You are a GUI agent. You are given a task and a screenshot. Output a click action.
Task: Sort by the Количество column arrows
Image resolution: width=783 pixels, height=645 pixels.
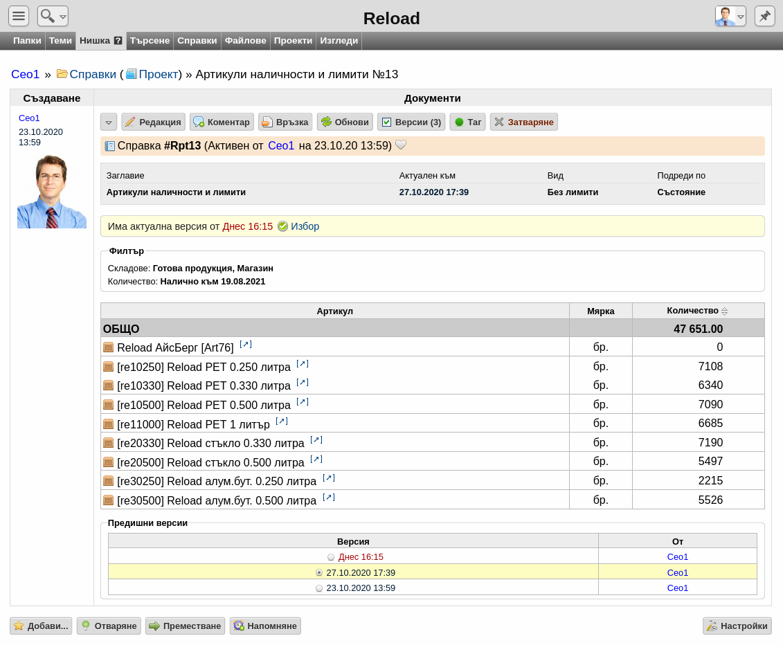pos(725,311)
